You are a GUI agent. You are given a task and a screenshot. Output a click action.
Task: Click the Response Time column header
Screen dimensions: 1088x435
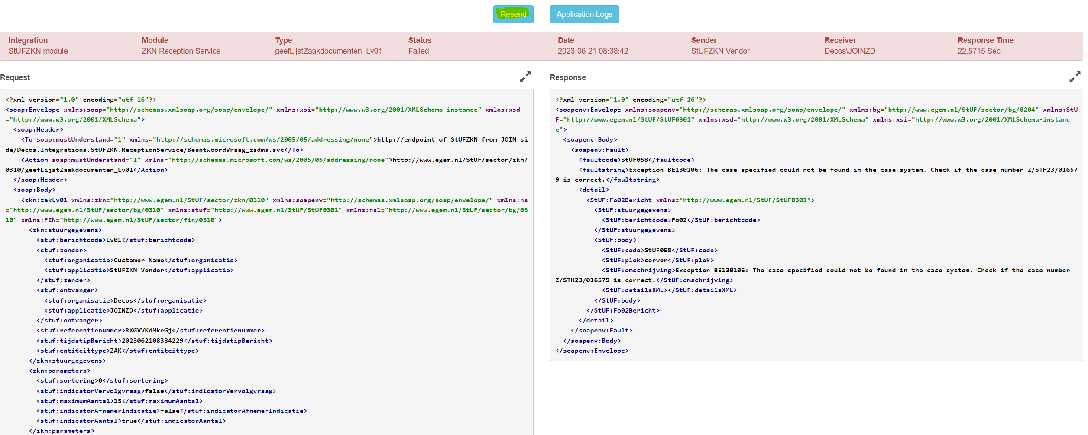(985, 40)
